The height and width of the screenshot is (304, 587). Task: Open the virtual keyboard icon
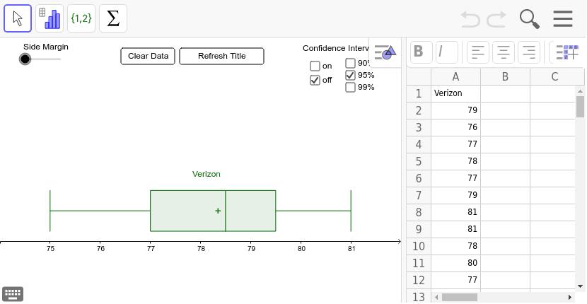point(13,294)
